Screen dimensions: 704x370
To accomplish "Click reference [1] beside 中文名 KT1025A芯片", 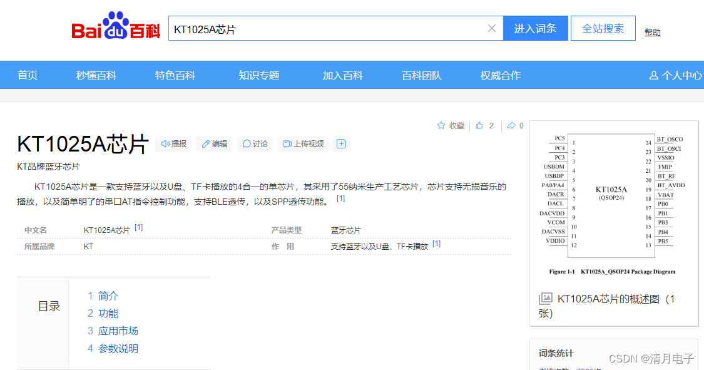I will click(x=139, y=227).
